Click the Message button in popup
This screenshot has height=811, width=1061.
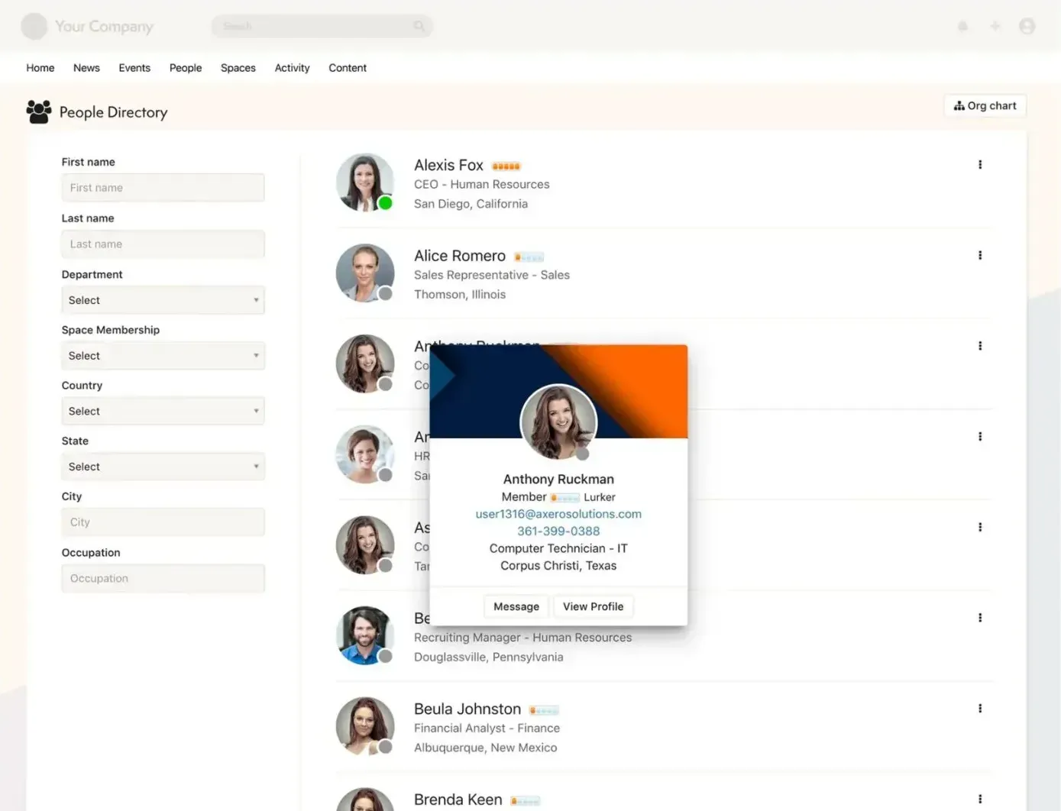(516, 606)
